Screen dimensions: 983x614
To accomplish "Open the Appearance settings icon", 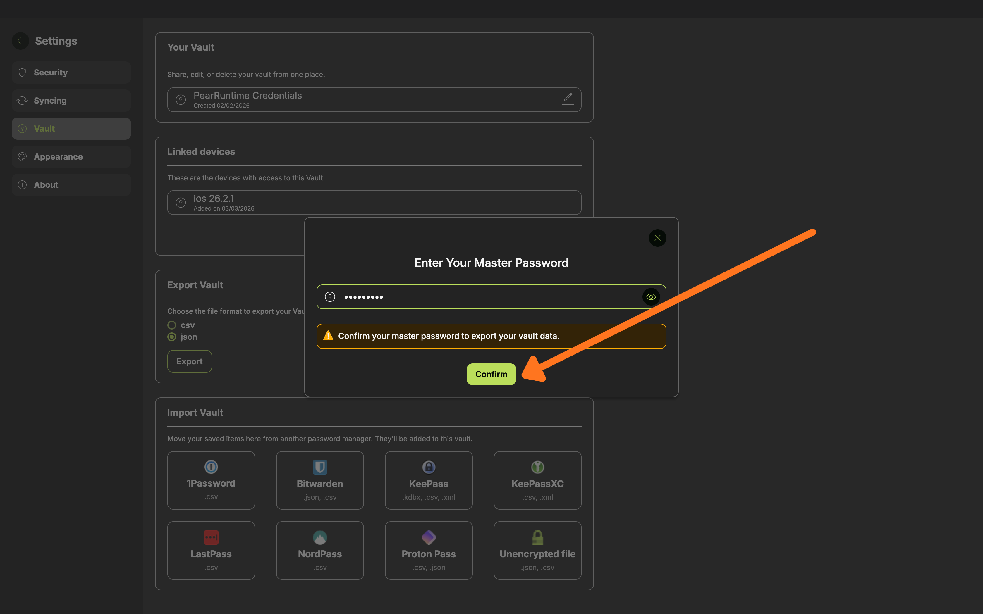I will (x=22, y=156).
